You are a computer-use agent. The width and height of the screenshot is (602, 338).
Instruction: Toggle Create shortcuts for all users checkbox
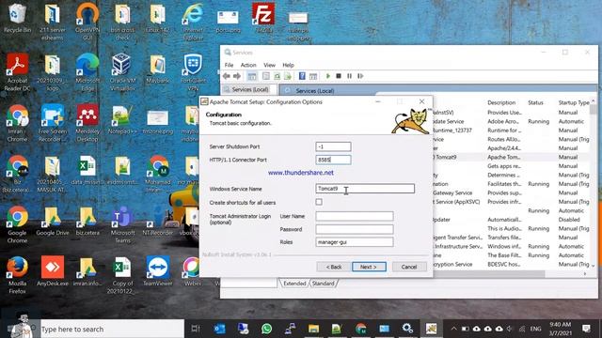pos(319,202)
